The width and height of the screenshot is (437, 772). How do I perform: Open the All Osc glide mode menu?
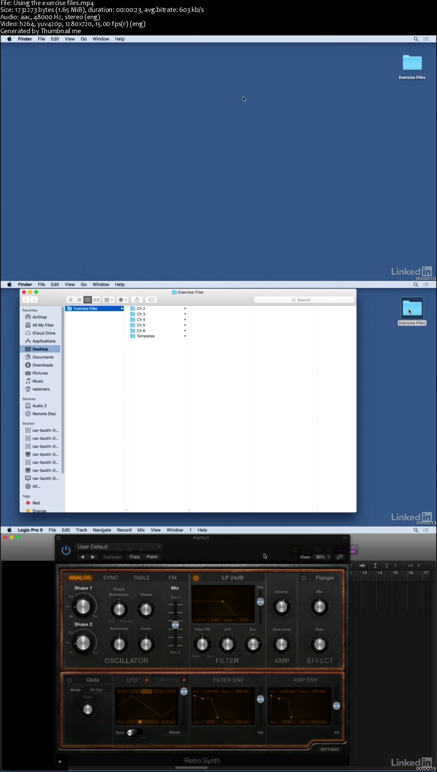click(x=96, y=690)
